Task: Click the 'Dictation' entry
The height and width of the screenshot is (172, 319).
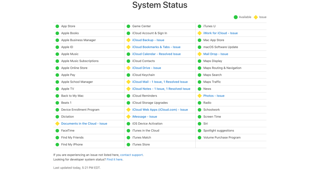Action: (67, 117)
